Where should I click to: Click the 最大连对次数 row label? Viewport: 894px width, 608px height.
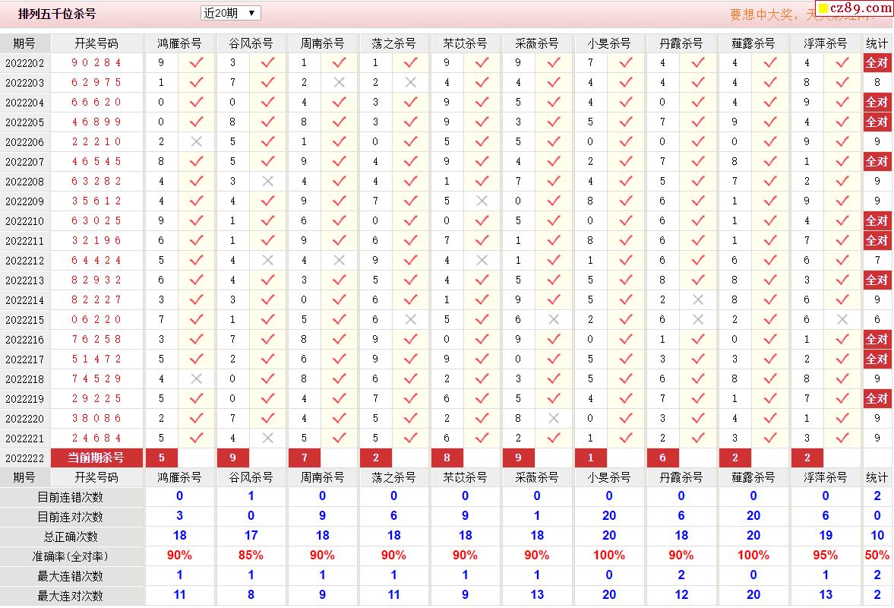point(71,596)
